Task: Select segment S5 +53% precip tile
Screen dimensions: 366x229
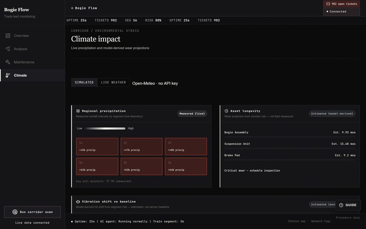Action: click(142, 166)
